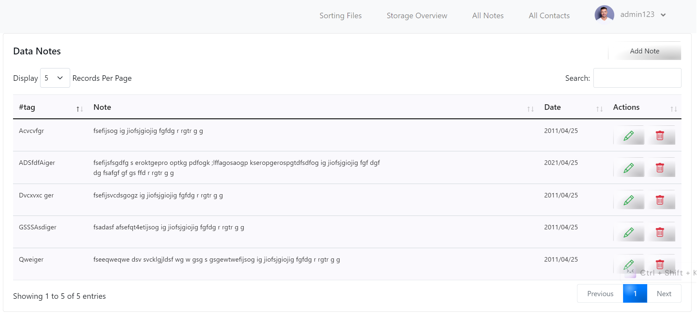
Task: Select page 1 in pagination
Action: tap(635, 294)
